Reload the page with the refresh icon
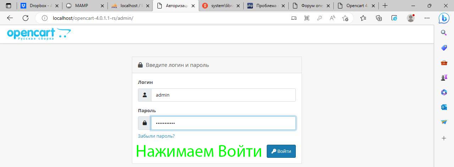Screen dimensions: 454x167 [26, 18]
